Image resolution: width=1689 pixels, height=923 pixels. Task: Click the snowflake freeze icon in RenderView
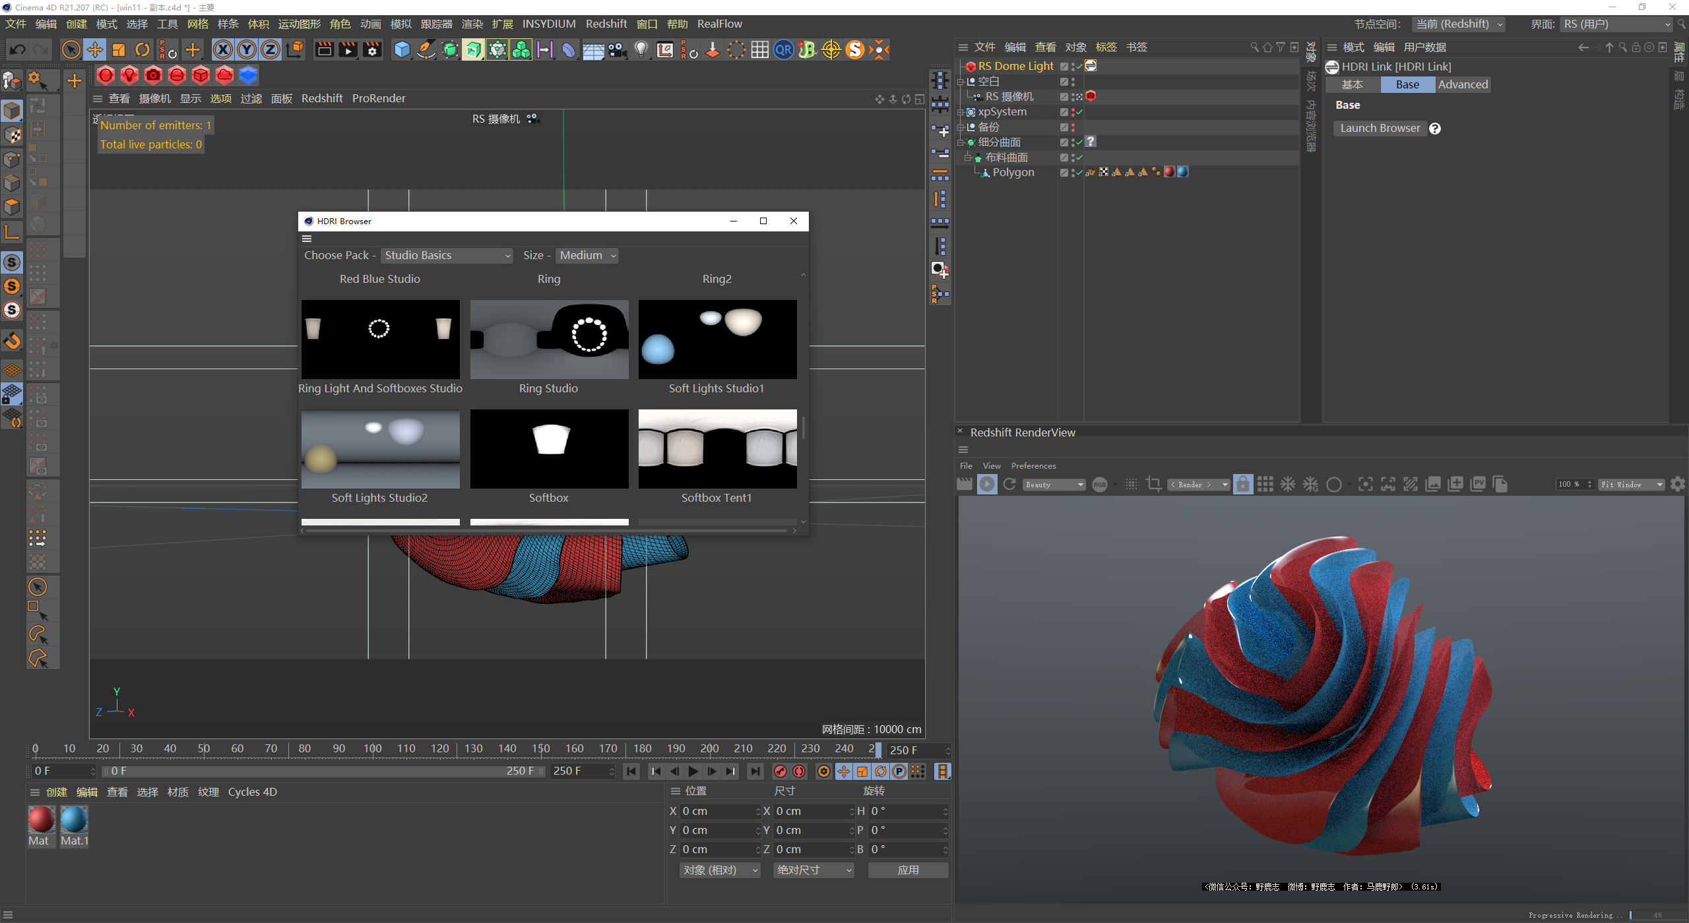[x=1288, y=485]
